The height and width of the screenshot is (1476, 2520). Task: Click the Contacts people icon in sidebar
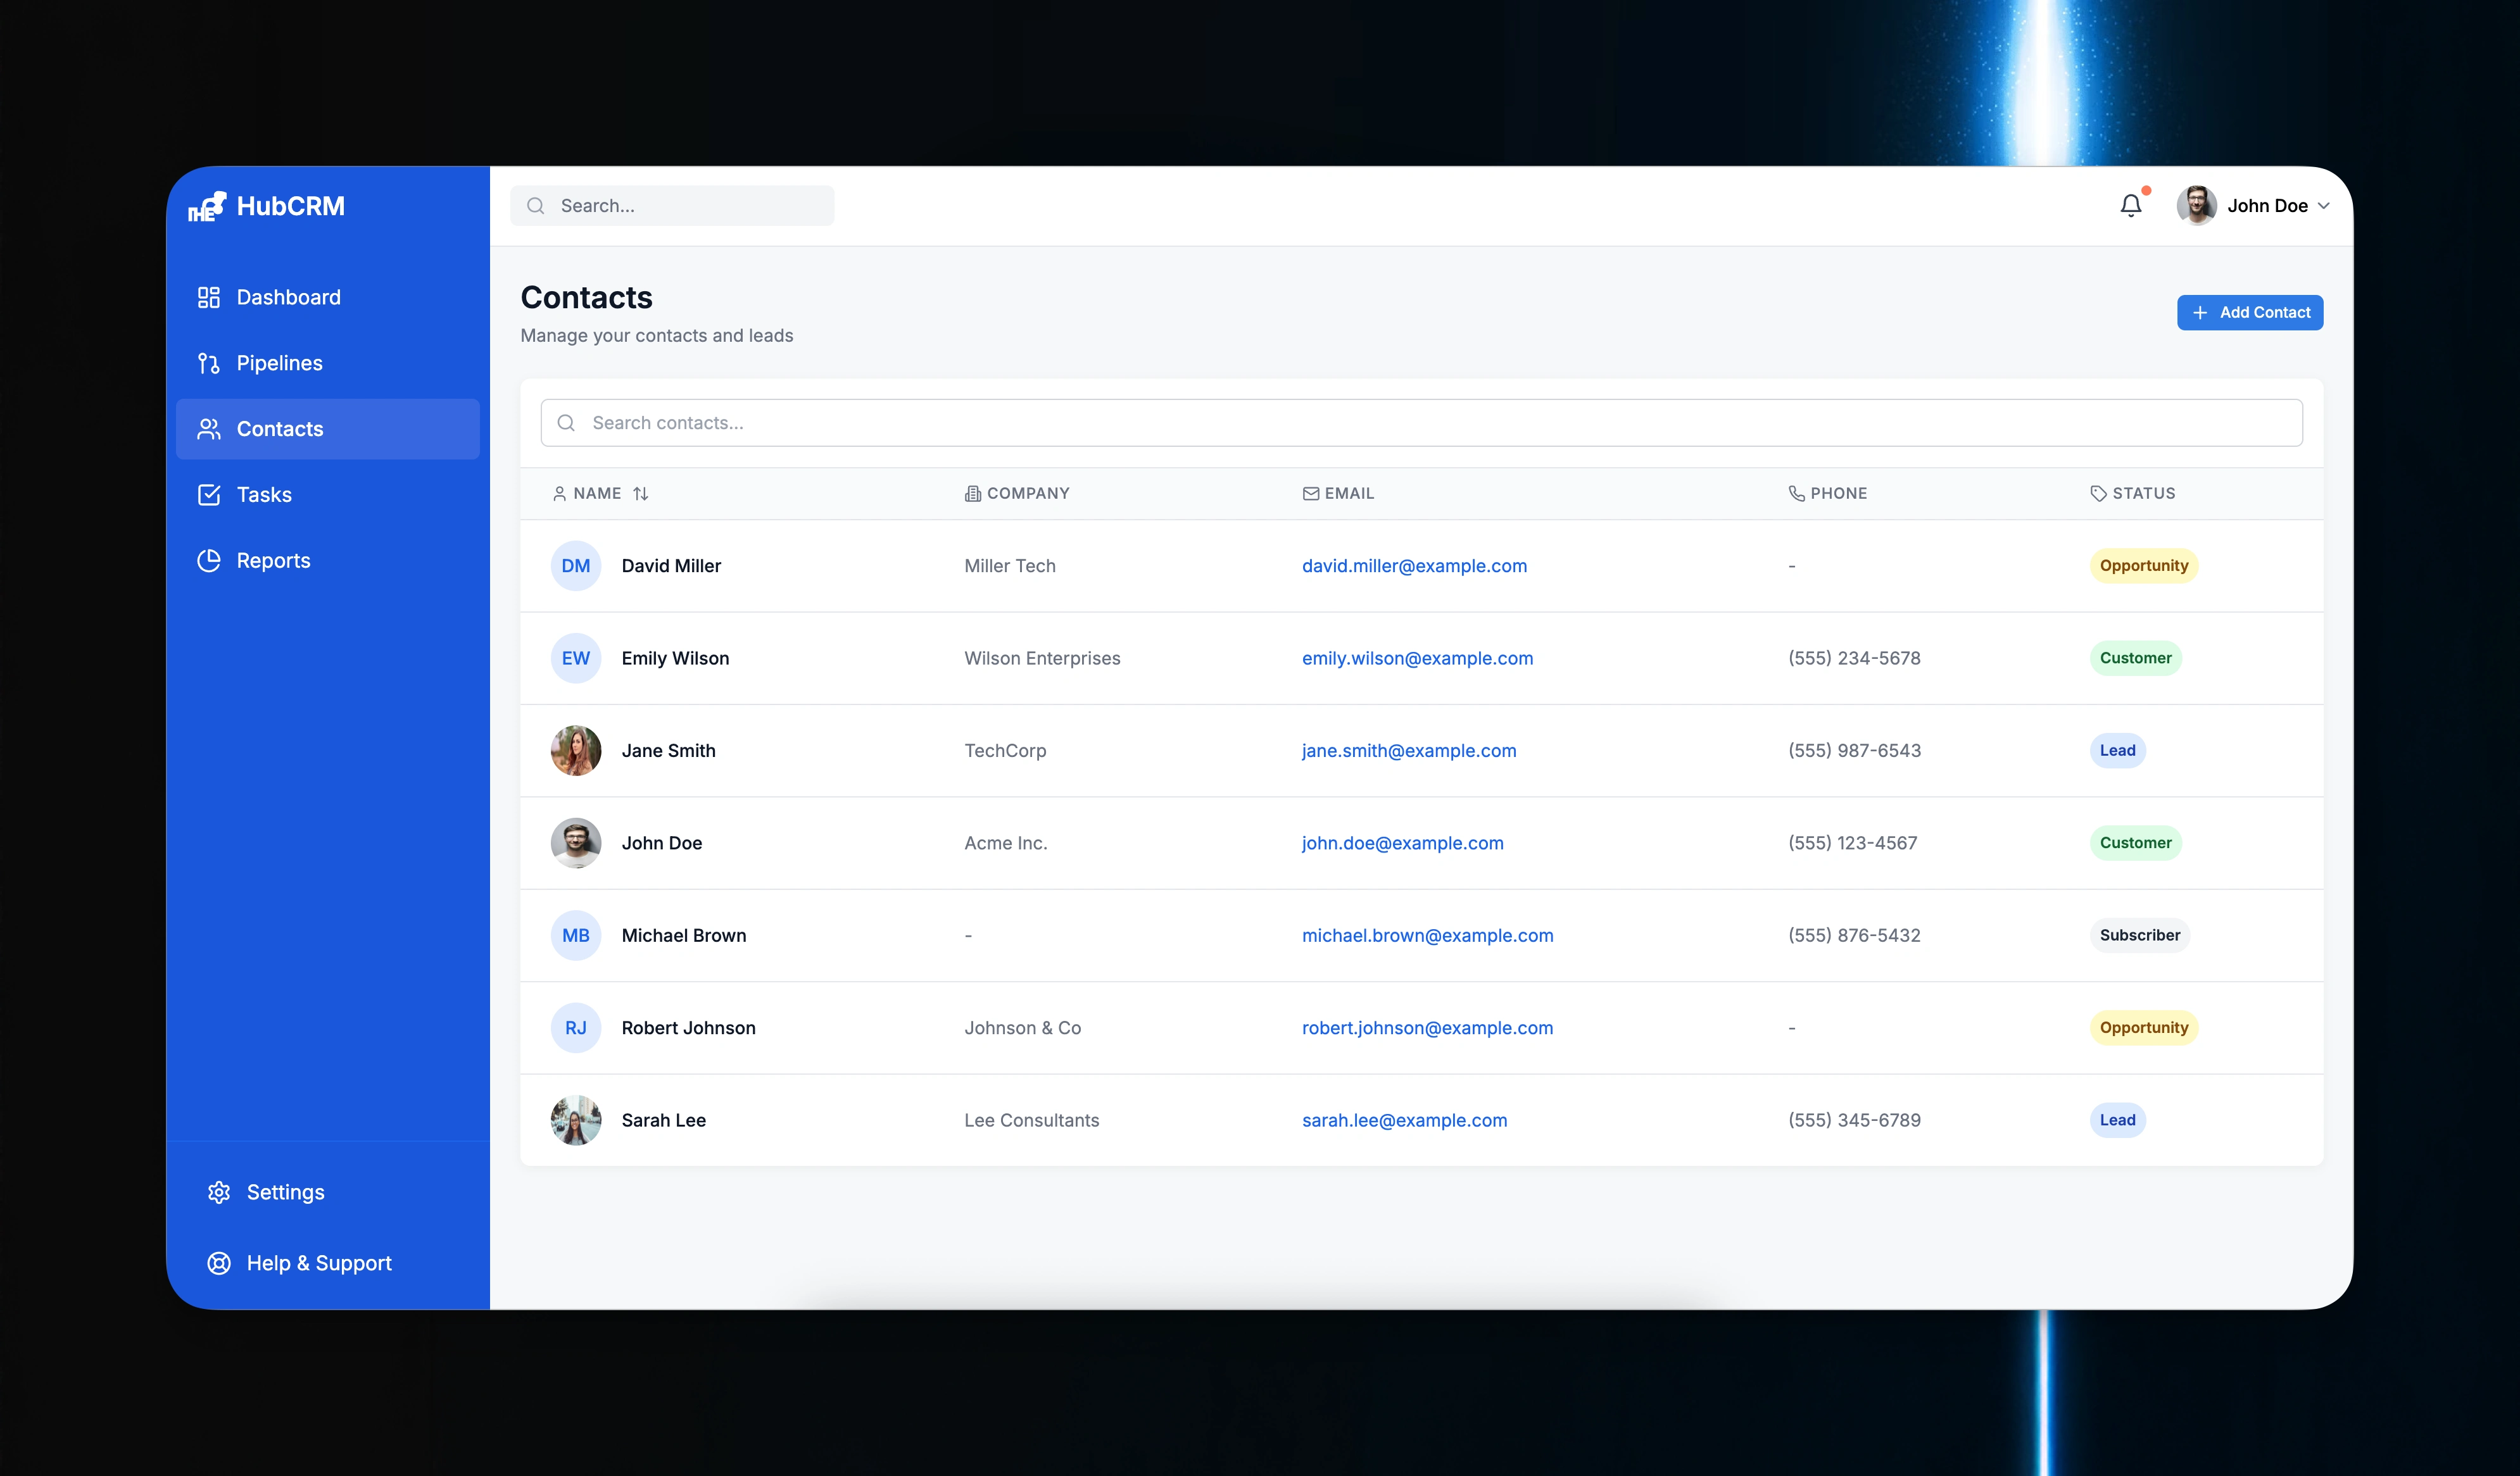(208, 428)
